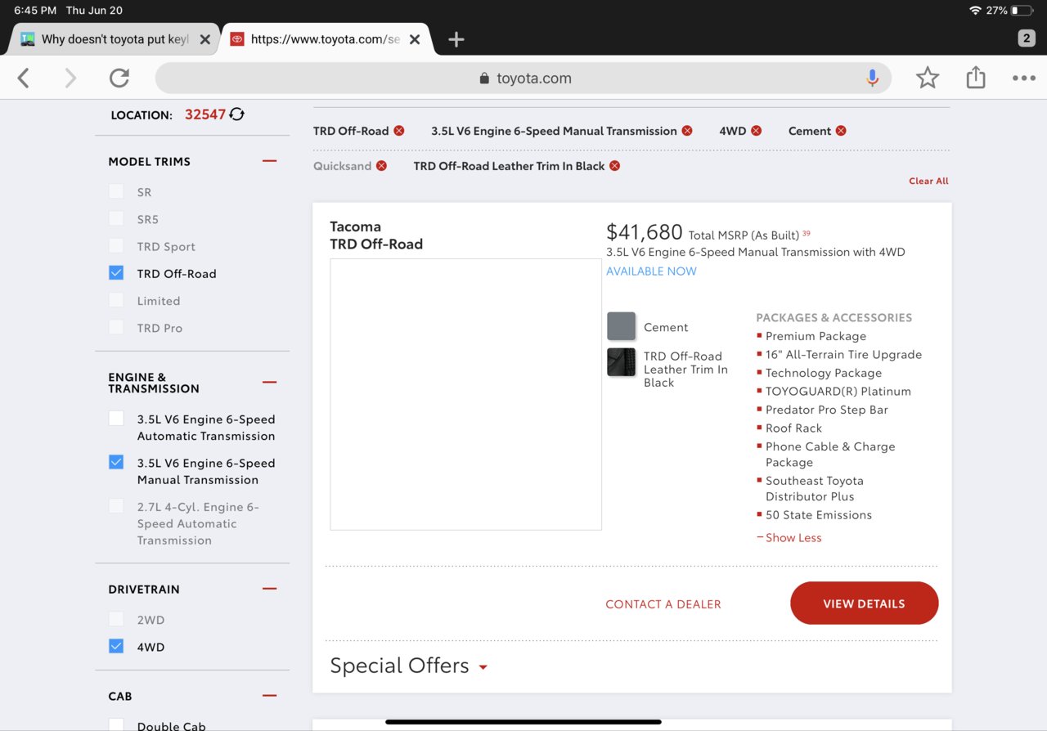This screenshot has width=1047, height=731.
Task: Tap the 32547 location zip code
Action: tap(204, 114)
